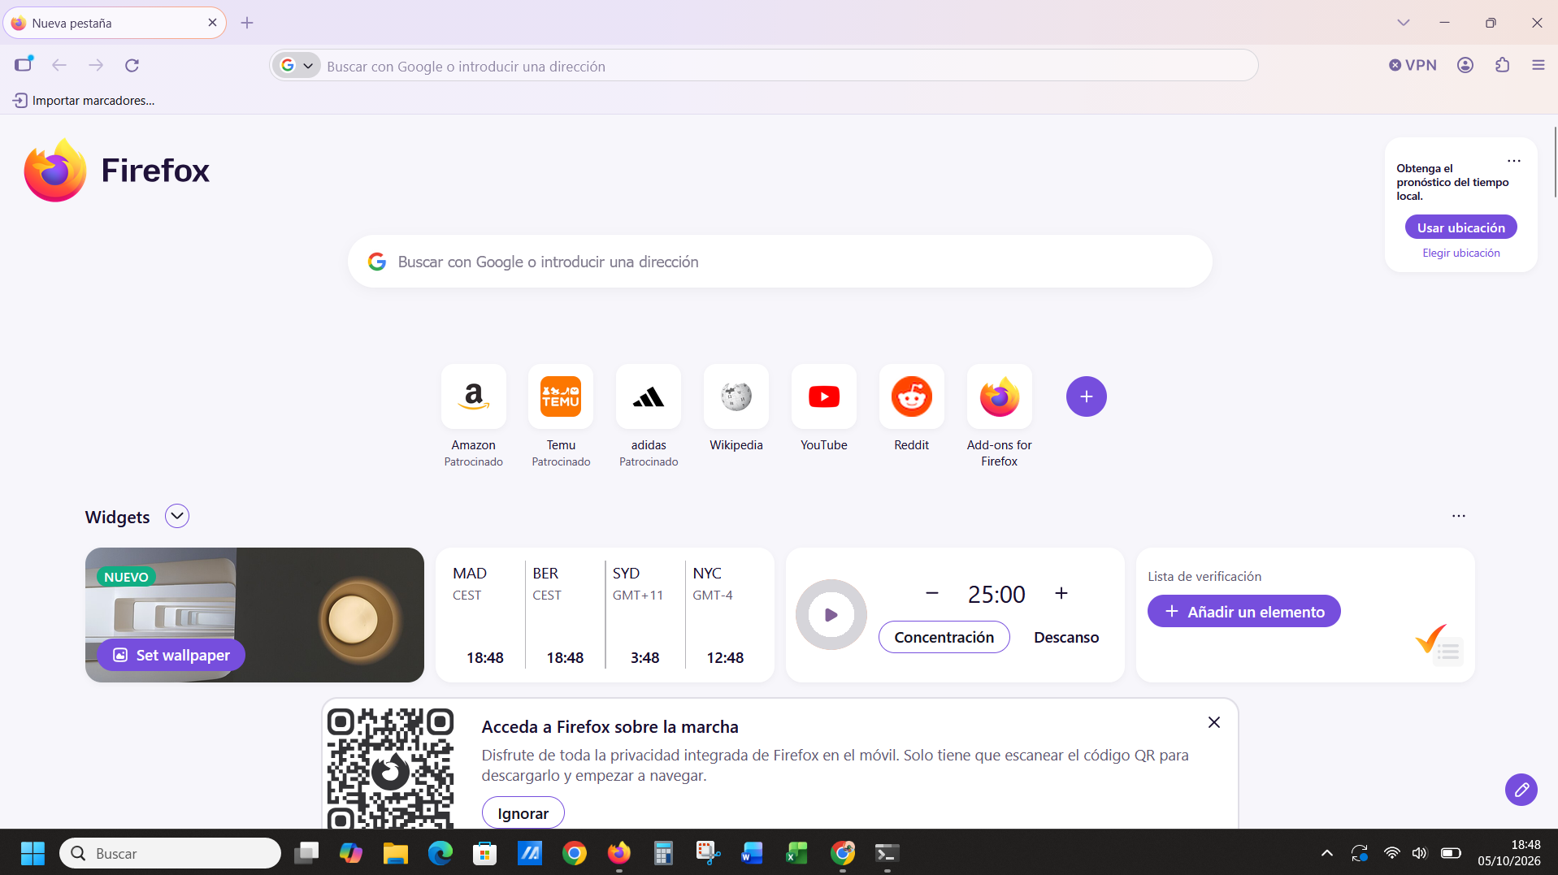Image resolution: width=1558 pixels, height=875 pixels.
Task: Open the adidas shortcut tile
Action: [x=649, y=396]
